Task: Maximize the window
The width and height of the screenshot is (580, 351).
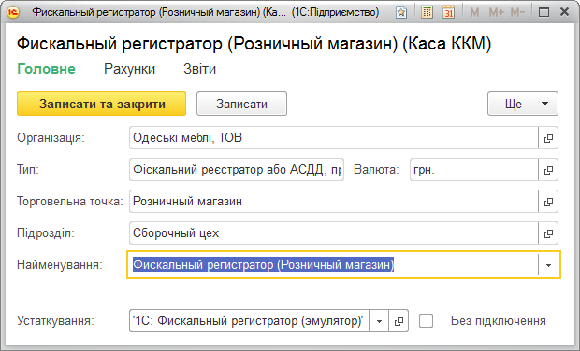Action: 544,12
